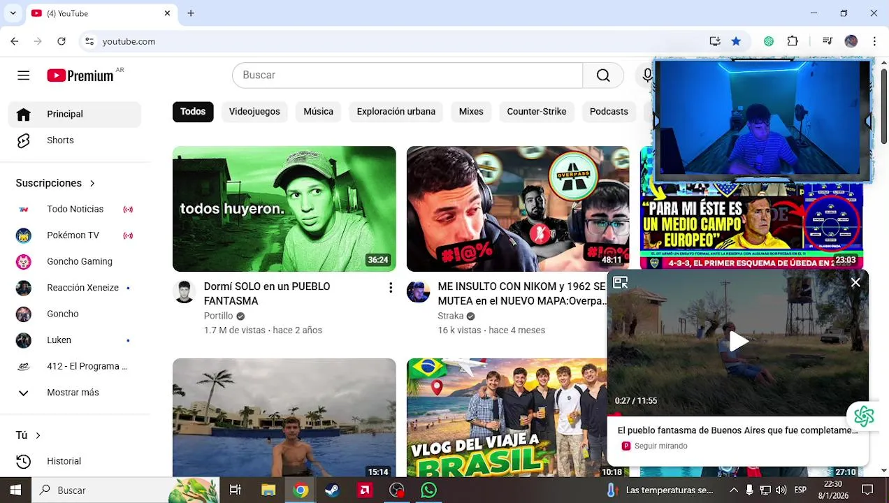889x503 pixels.
Task: Toggle the bookmark star
Action: pyautogui.click(x=736, y=41)
